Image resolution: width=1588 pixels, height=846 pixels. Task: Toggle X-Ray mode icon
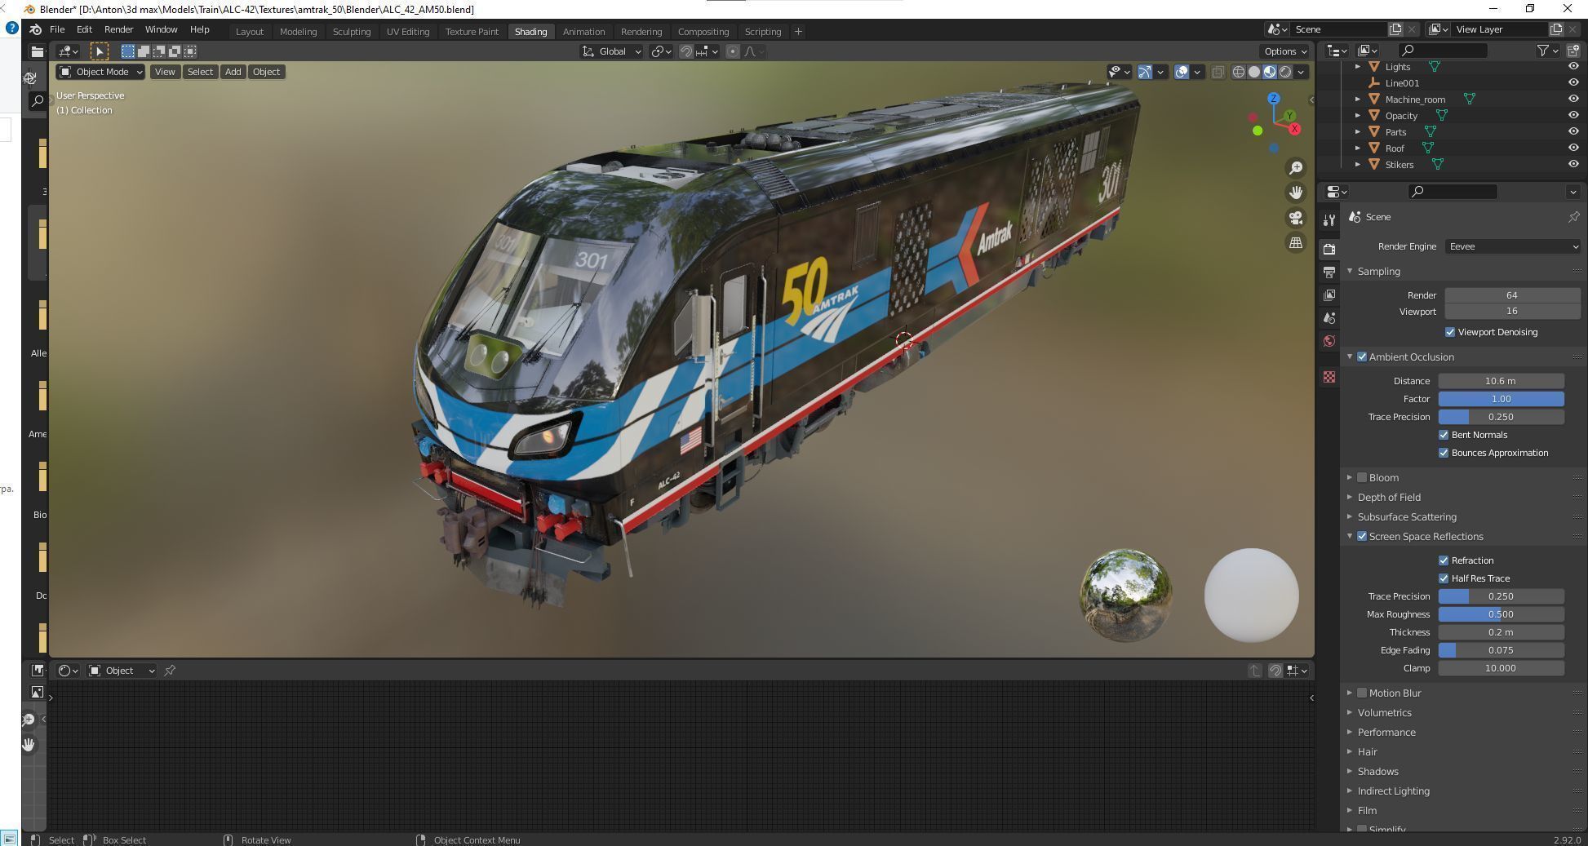[1218, 72]
